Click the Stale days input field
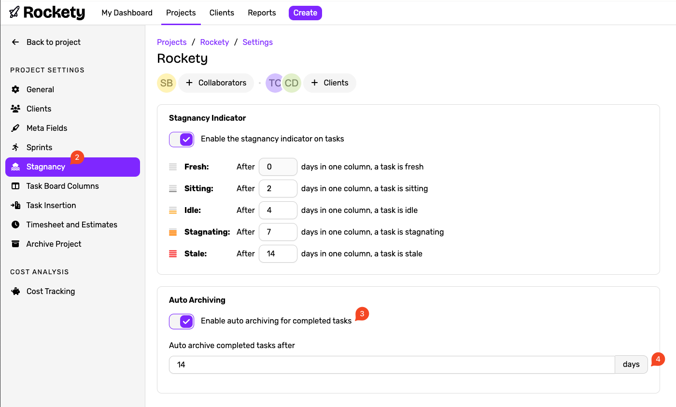The height and width of the screenshot is (407, 676). tap(278, 254)
